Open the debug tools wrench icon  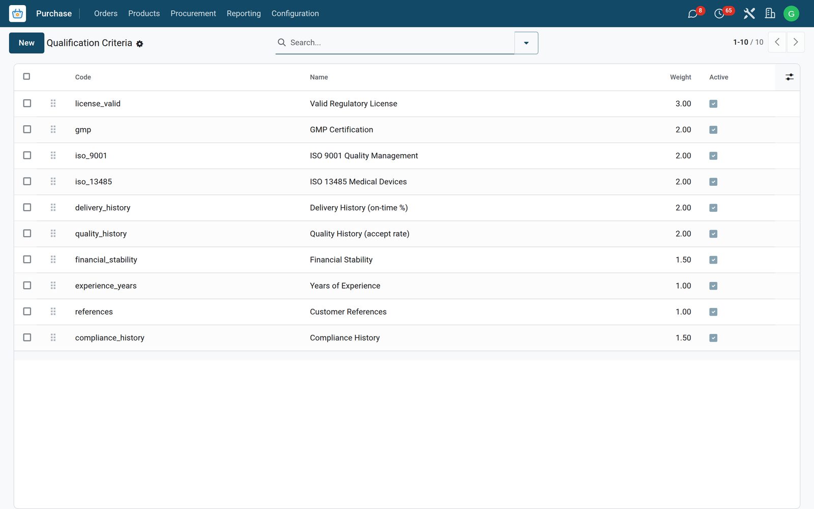749,14
